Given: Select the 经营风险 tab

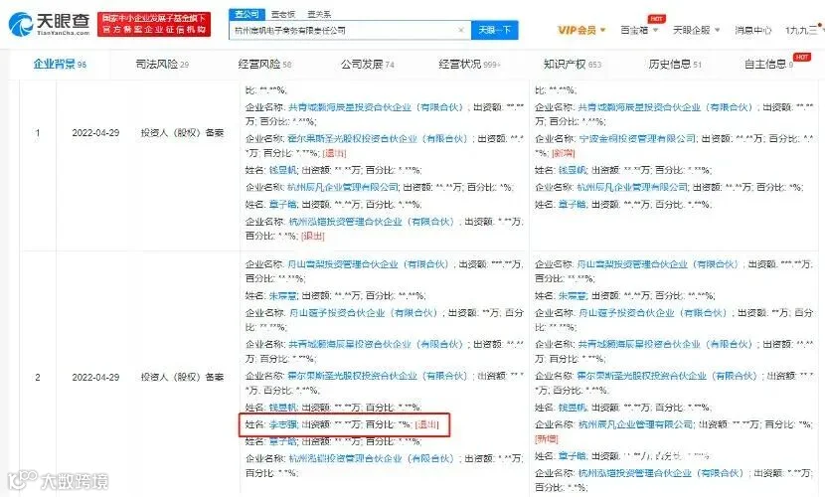Looking at the screenshot, I should [264, 65].
